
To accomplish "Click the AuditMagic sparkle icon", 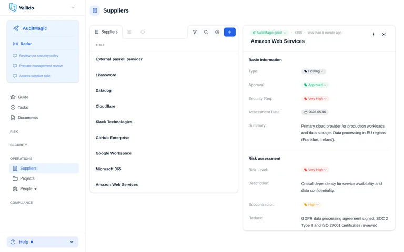I will pyautogui.click(x=16, y=28).
